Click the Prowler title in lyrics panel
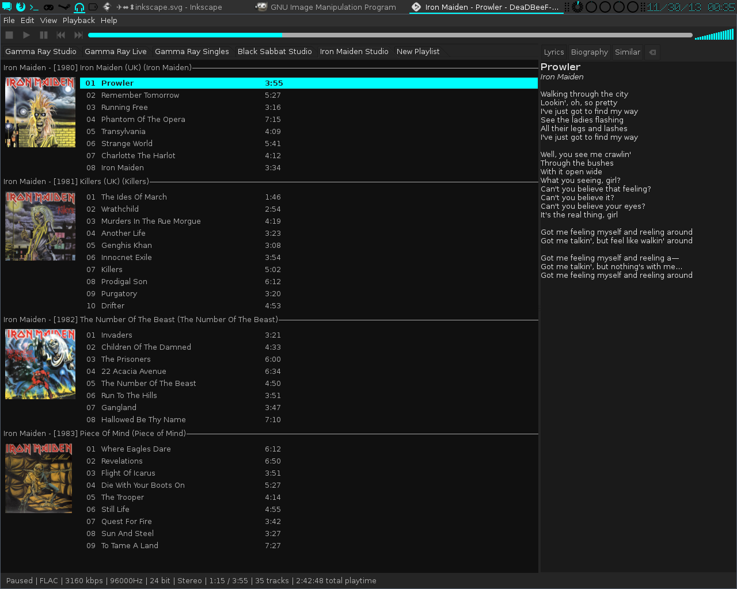This screenshot has width=737, height=589. tap(560, 67)
